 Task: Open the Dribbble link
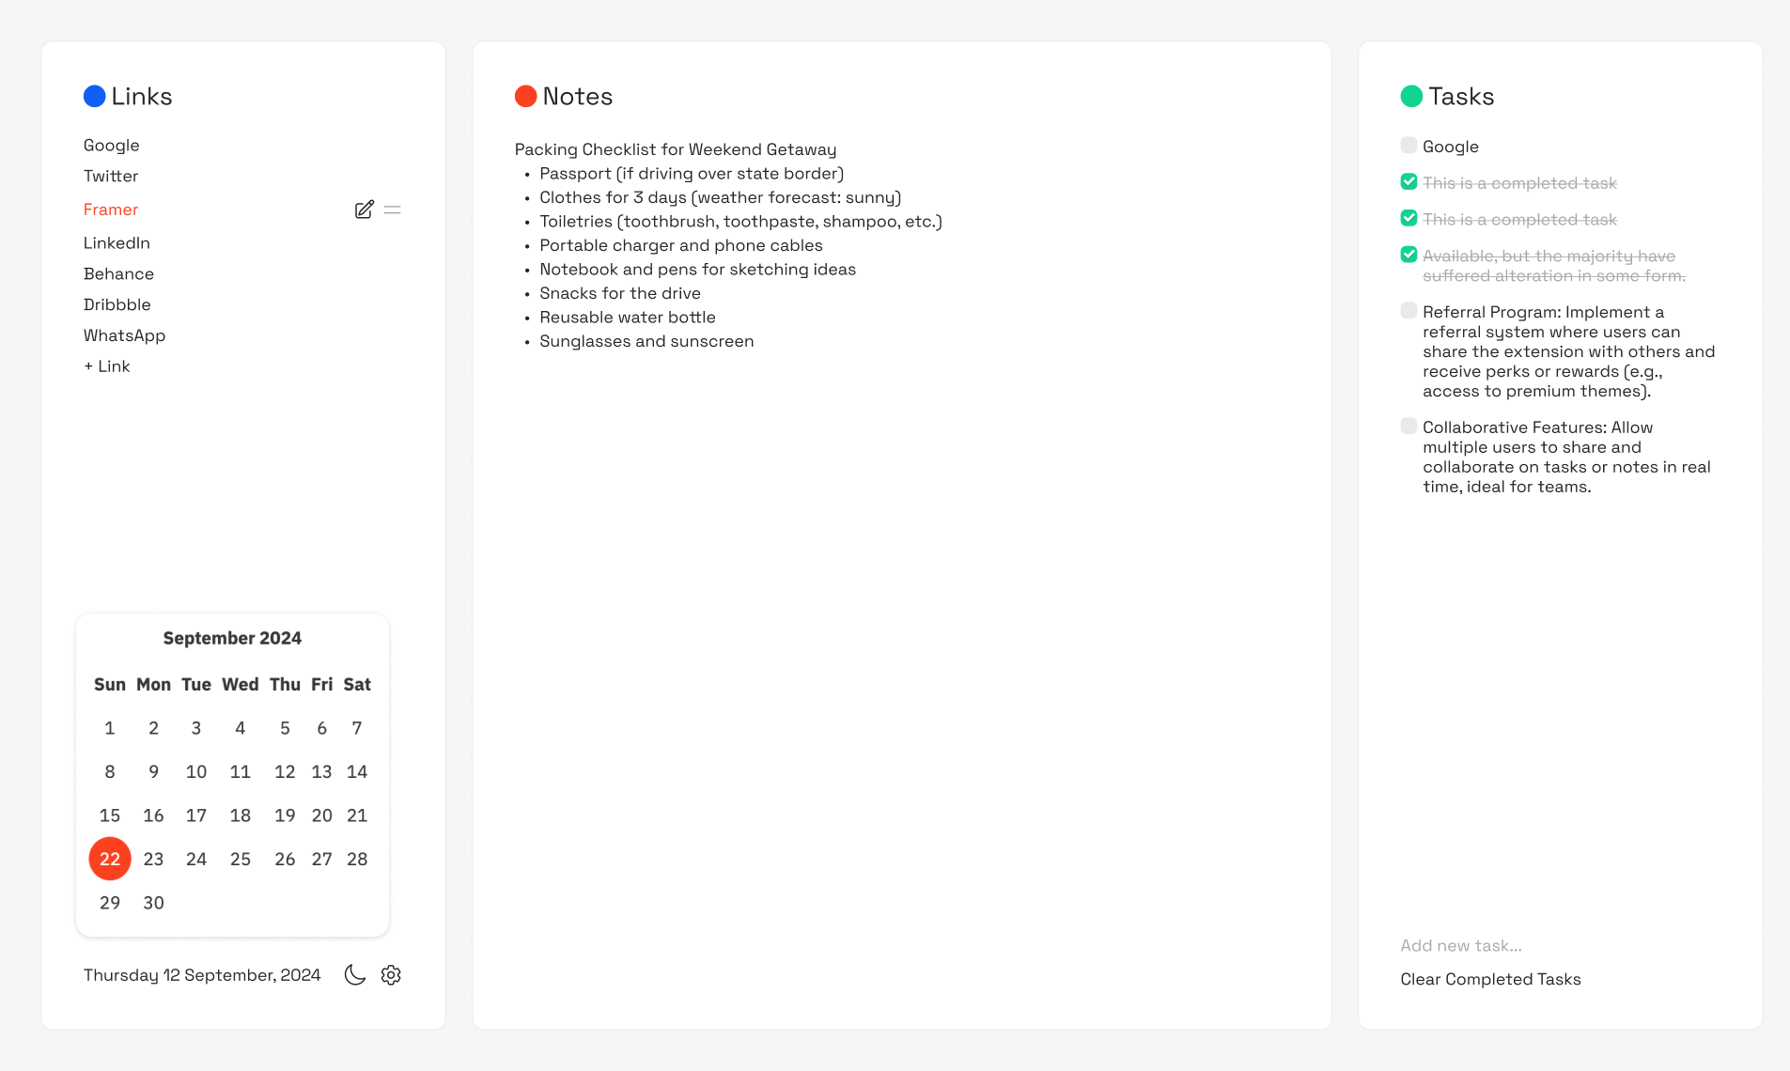pos(117,304)
